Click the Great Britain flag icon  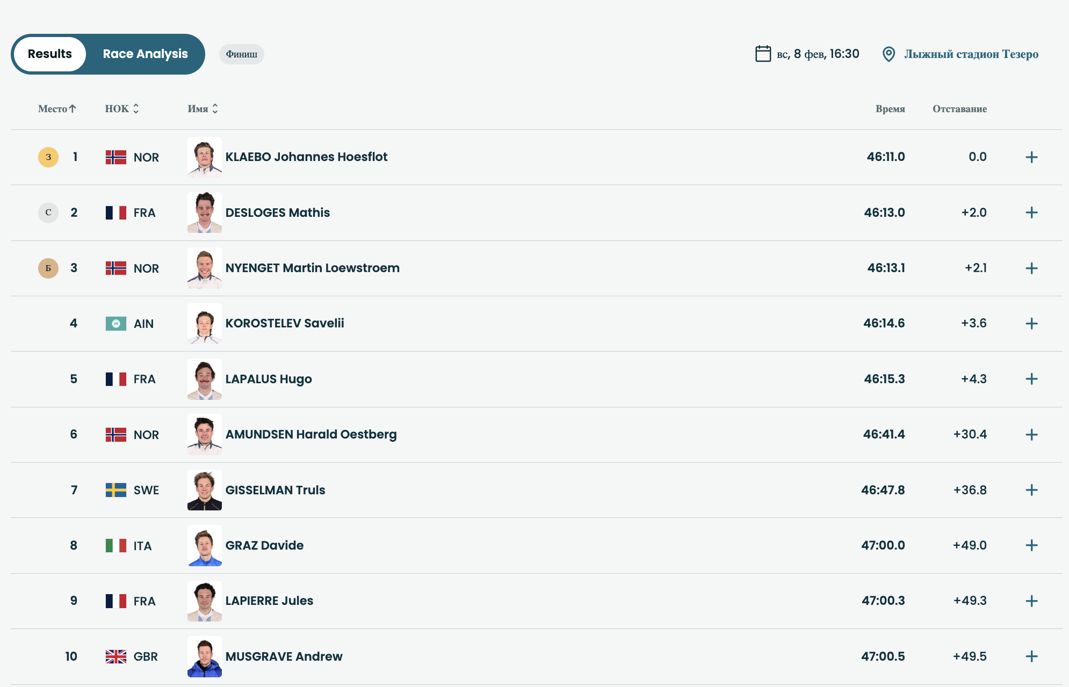[116, 656]
